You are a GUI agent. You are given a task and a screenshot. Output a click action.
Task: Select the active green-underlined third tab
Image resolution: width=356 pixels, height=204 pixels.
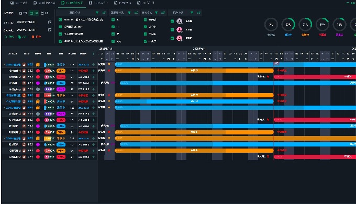tap(72, 3)
